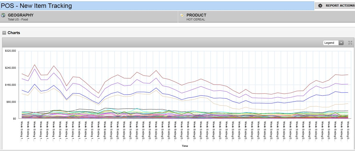The image size is (355, 151).
Task: Click the 'Total US - Food' geography value
Action: pyautogui.click(x=18, y=20)
